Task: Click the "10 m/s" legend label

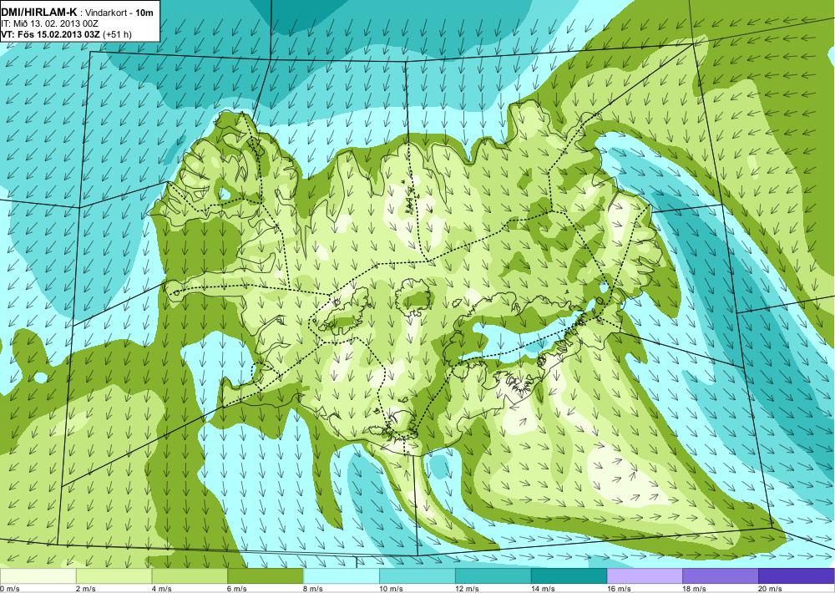Action: [x=391, y=589]
